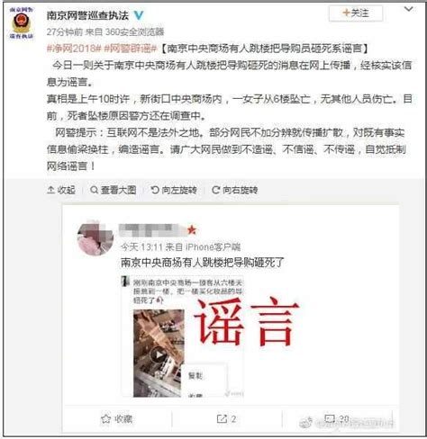Click the red star badge icon

click(x=192, y=230)
